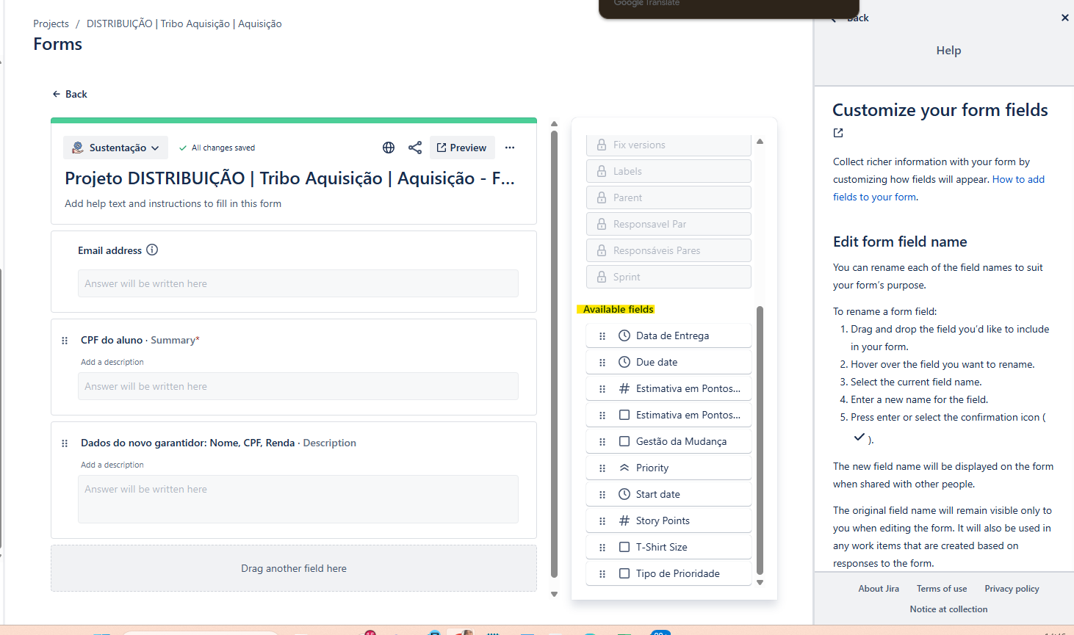Click the form area scroll-up arrow
The image size is (1074, 635).
click(x=555, y=124)
